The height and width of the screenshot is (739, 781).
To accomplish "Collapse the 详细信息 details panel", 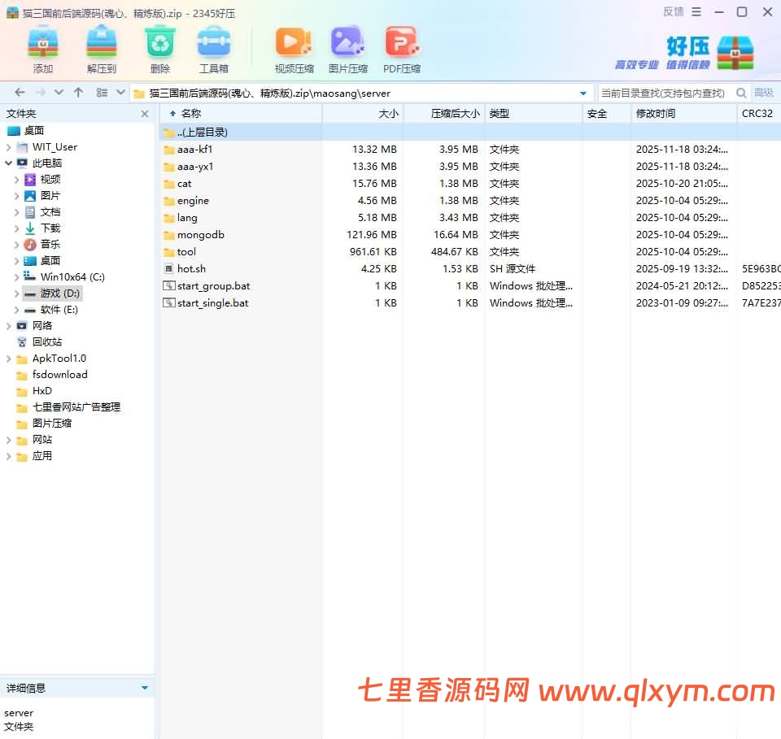I will click(145, 687).
